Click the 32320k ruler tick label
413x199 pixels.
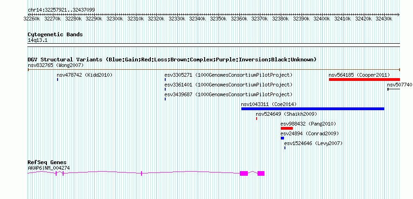click(x=156, y=19)
